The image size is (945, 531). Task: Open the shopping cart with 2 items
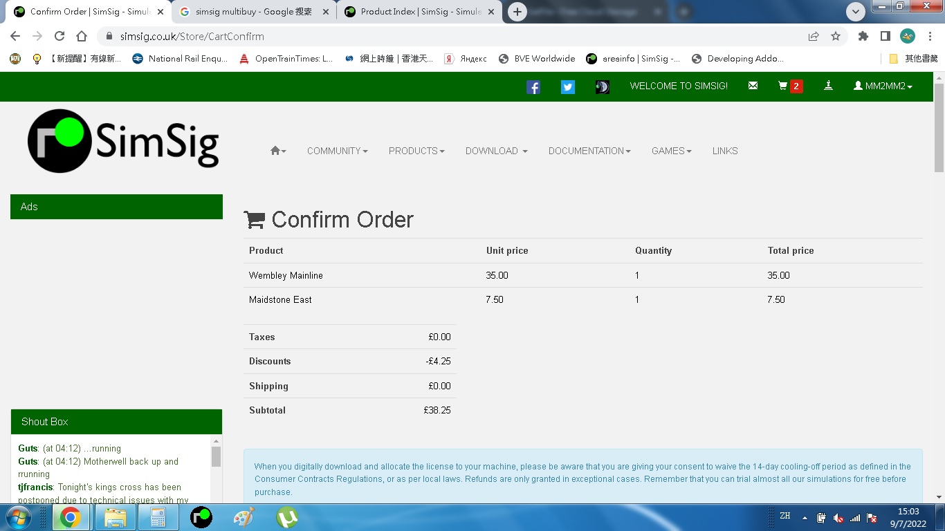(x=790, y=86)
